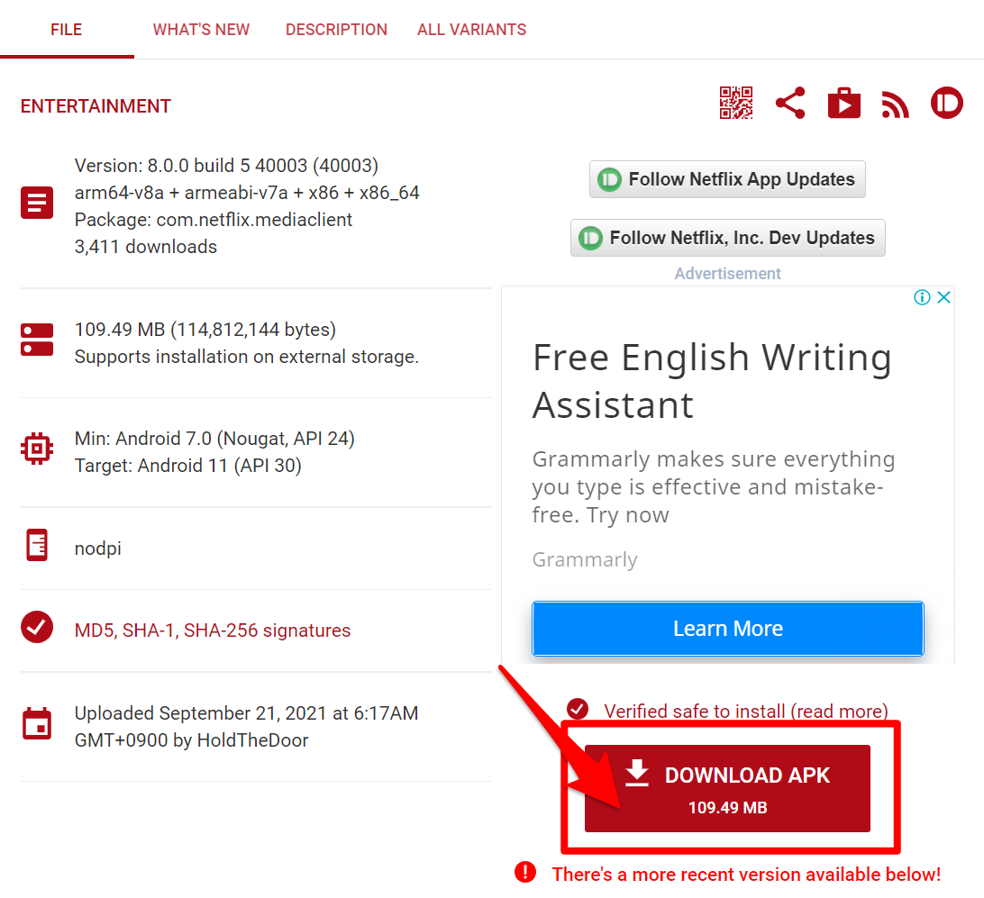Click the nodpi text
This screenshot has height=898, width=984.
click(98, 549)
